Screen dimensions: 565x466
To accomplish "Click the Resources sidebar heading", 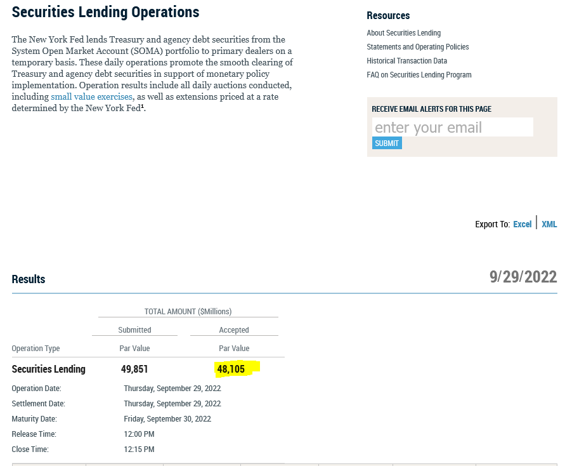I will point(388,15).
